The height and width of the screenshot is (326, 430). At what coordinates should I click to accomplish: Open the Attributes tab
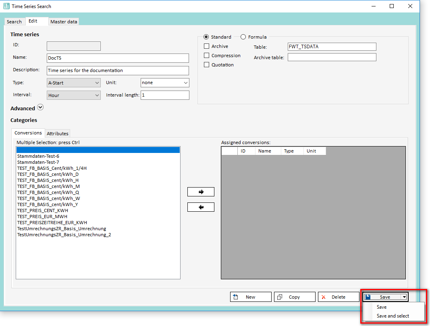pyautogui.click(x=58, y=134)
